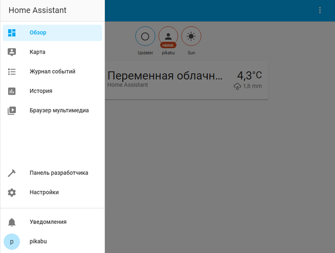Click the Home Assistant weather subtitle

click(x=128, y=85)
